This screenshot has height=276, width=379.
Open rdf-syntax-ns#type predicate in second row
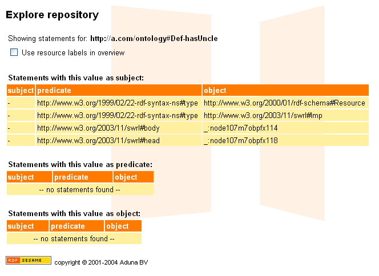tap(117, 116)
